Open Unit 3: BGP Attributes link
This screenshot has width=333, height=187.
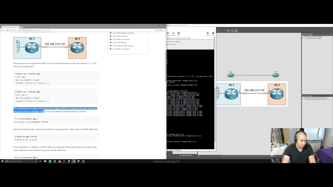point(120,36)
